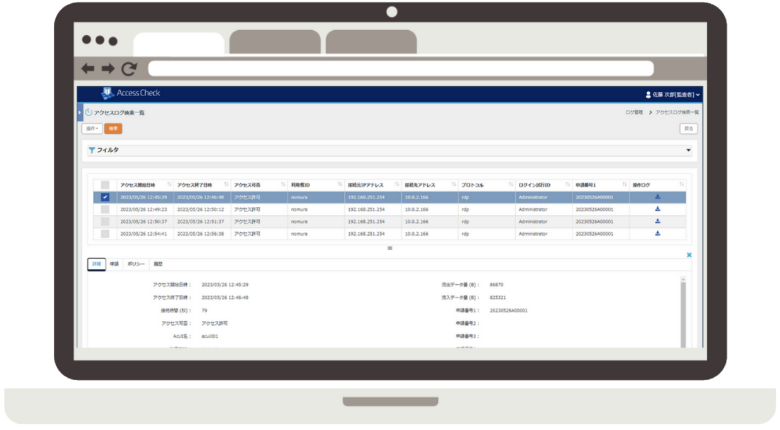Sort by the アクセス開始日時 column sort icon
Screen dimensions: 780x430
169,185
